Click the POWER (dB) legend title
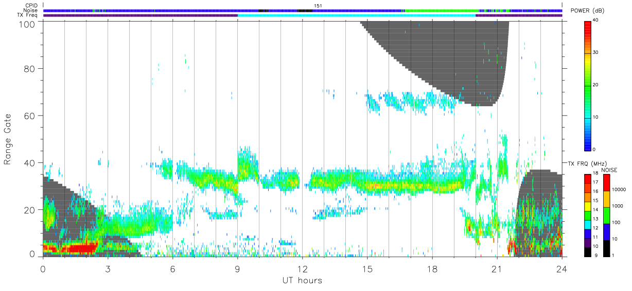 coord(587,11)
